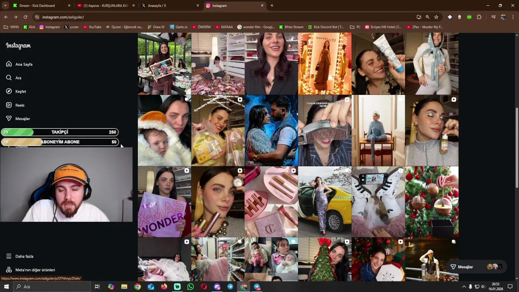Open the Draw It! bookmark
This screenshot has height=292, width=519.
(x=156, y=27)
